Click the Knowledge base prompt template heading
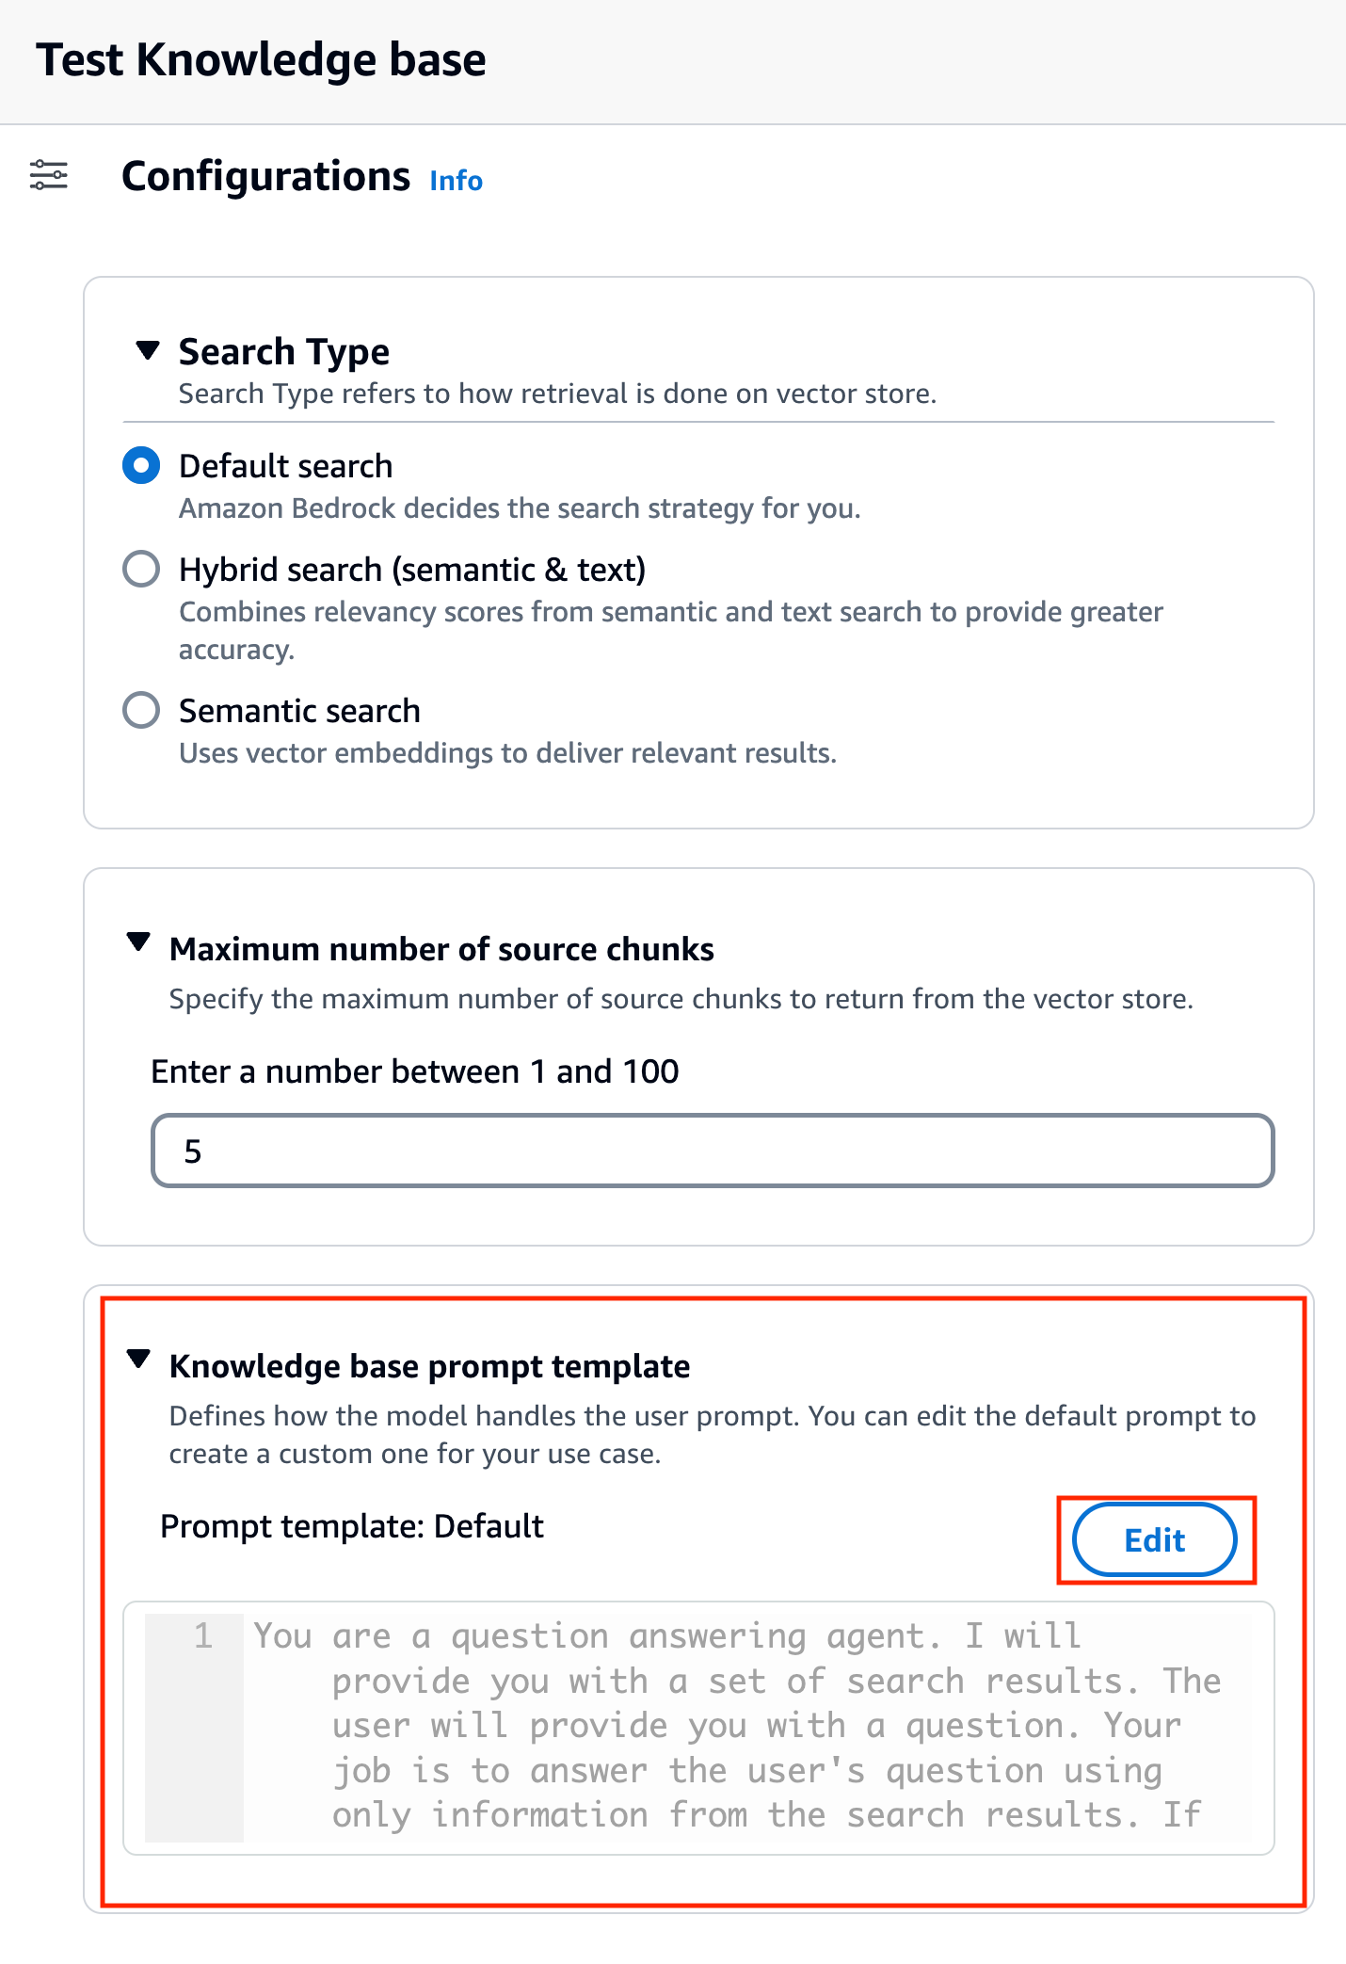 pyautogui.click(x=430, y=1366)
